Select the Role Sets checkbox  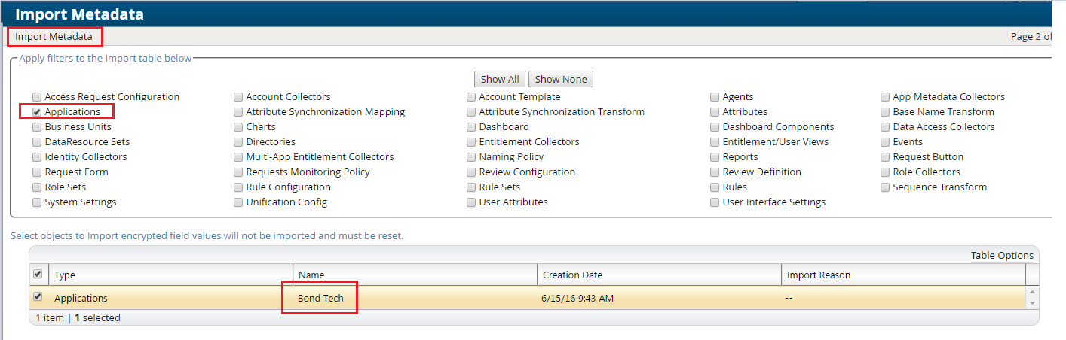tap(37, 187)
